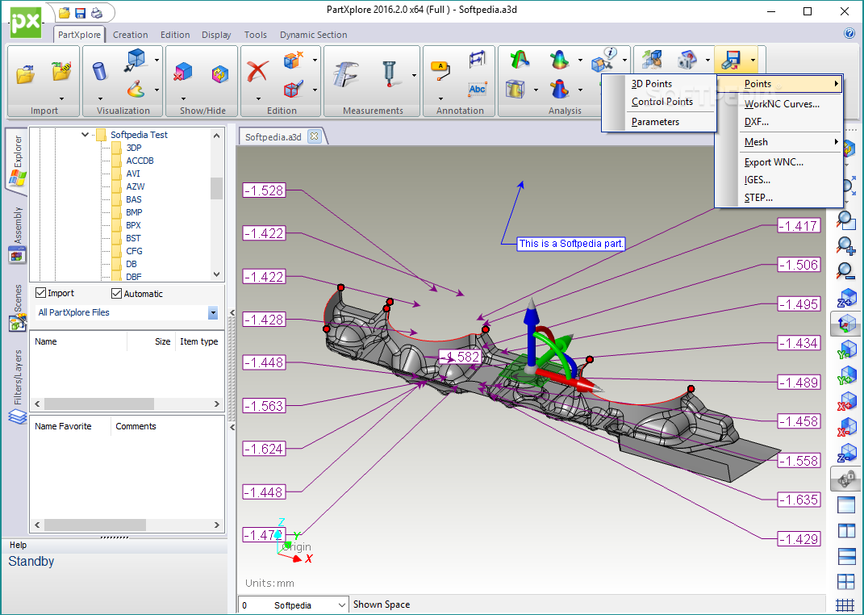864x615 pixels.
Task: Click the zoom window icon on right toolbar
Action: point(845,220)
